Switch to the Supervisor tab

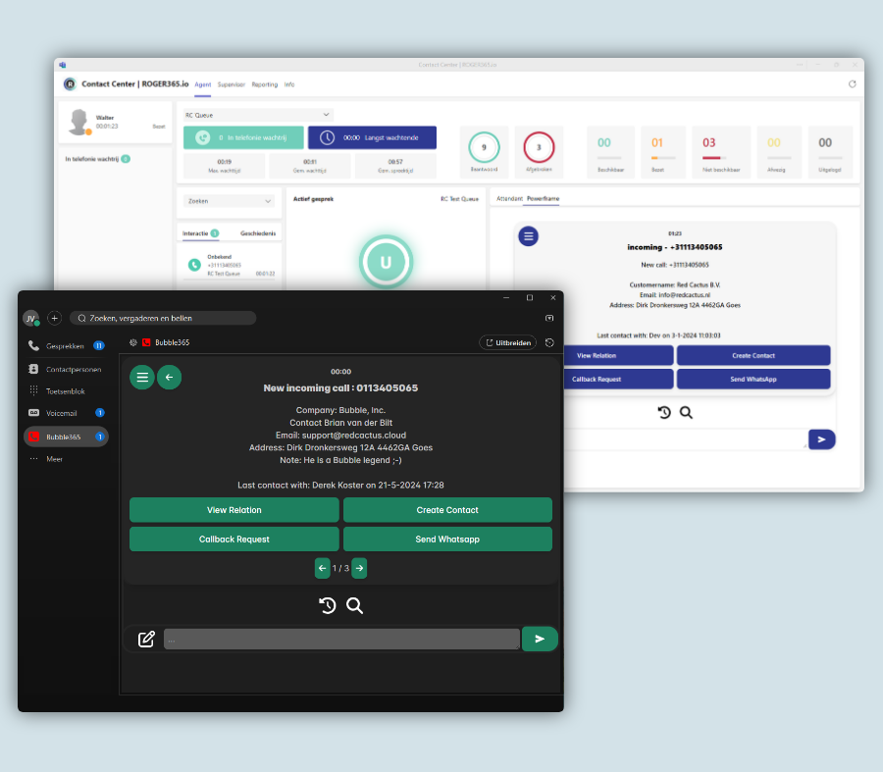pyautogui.click(x=232, y=84)
